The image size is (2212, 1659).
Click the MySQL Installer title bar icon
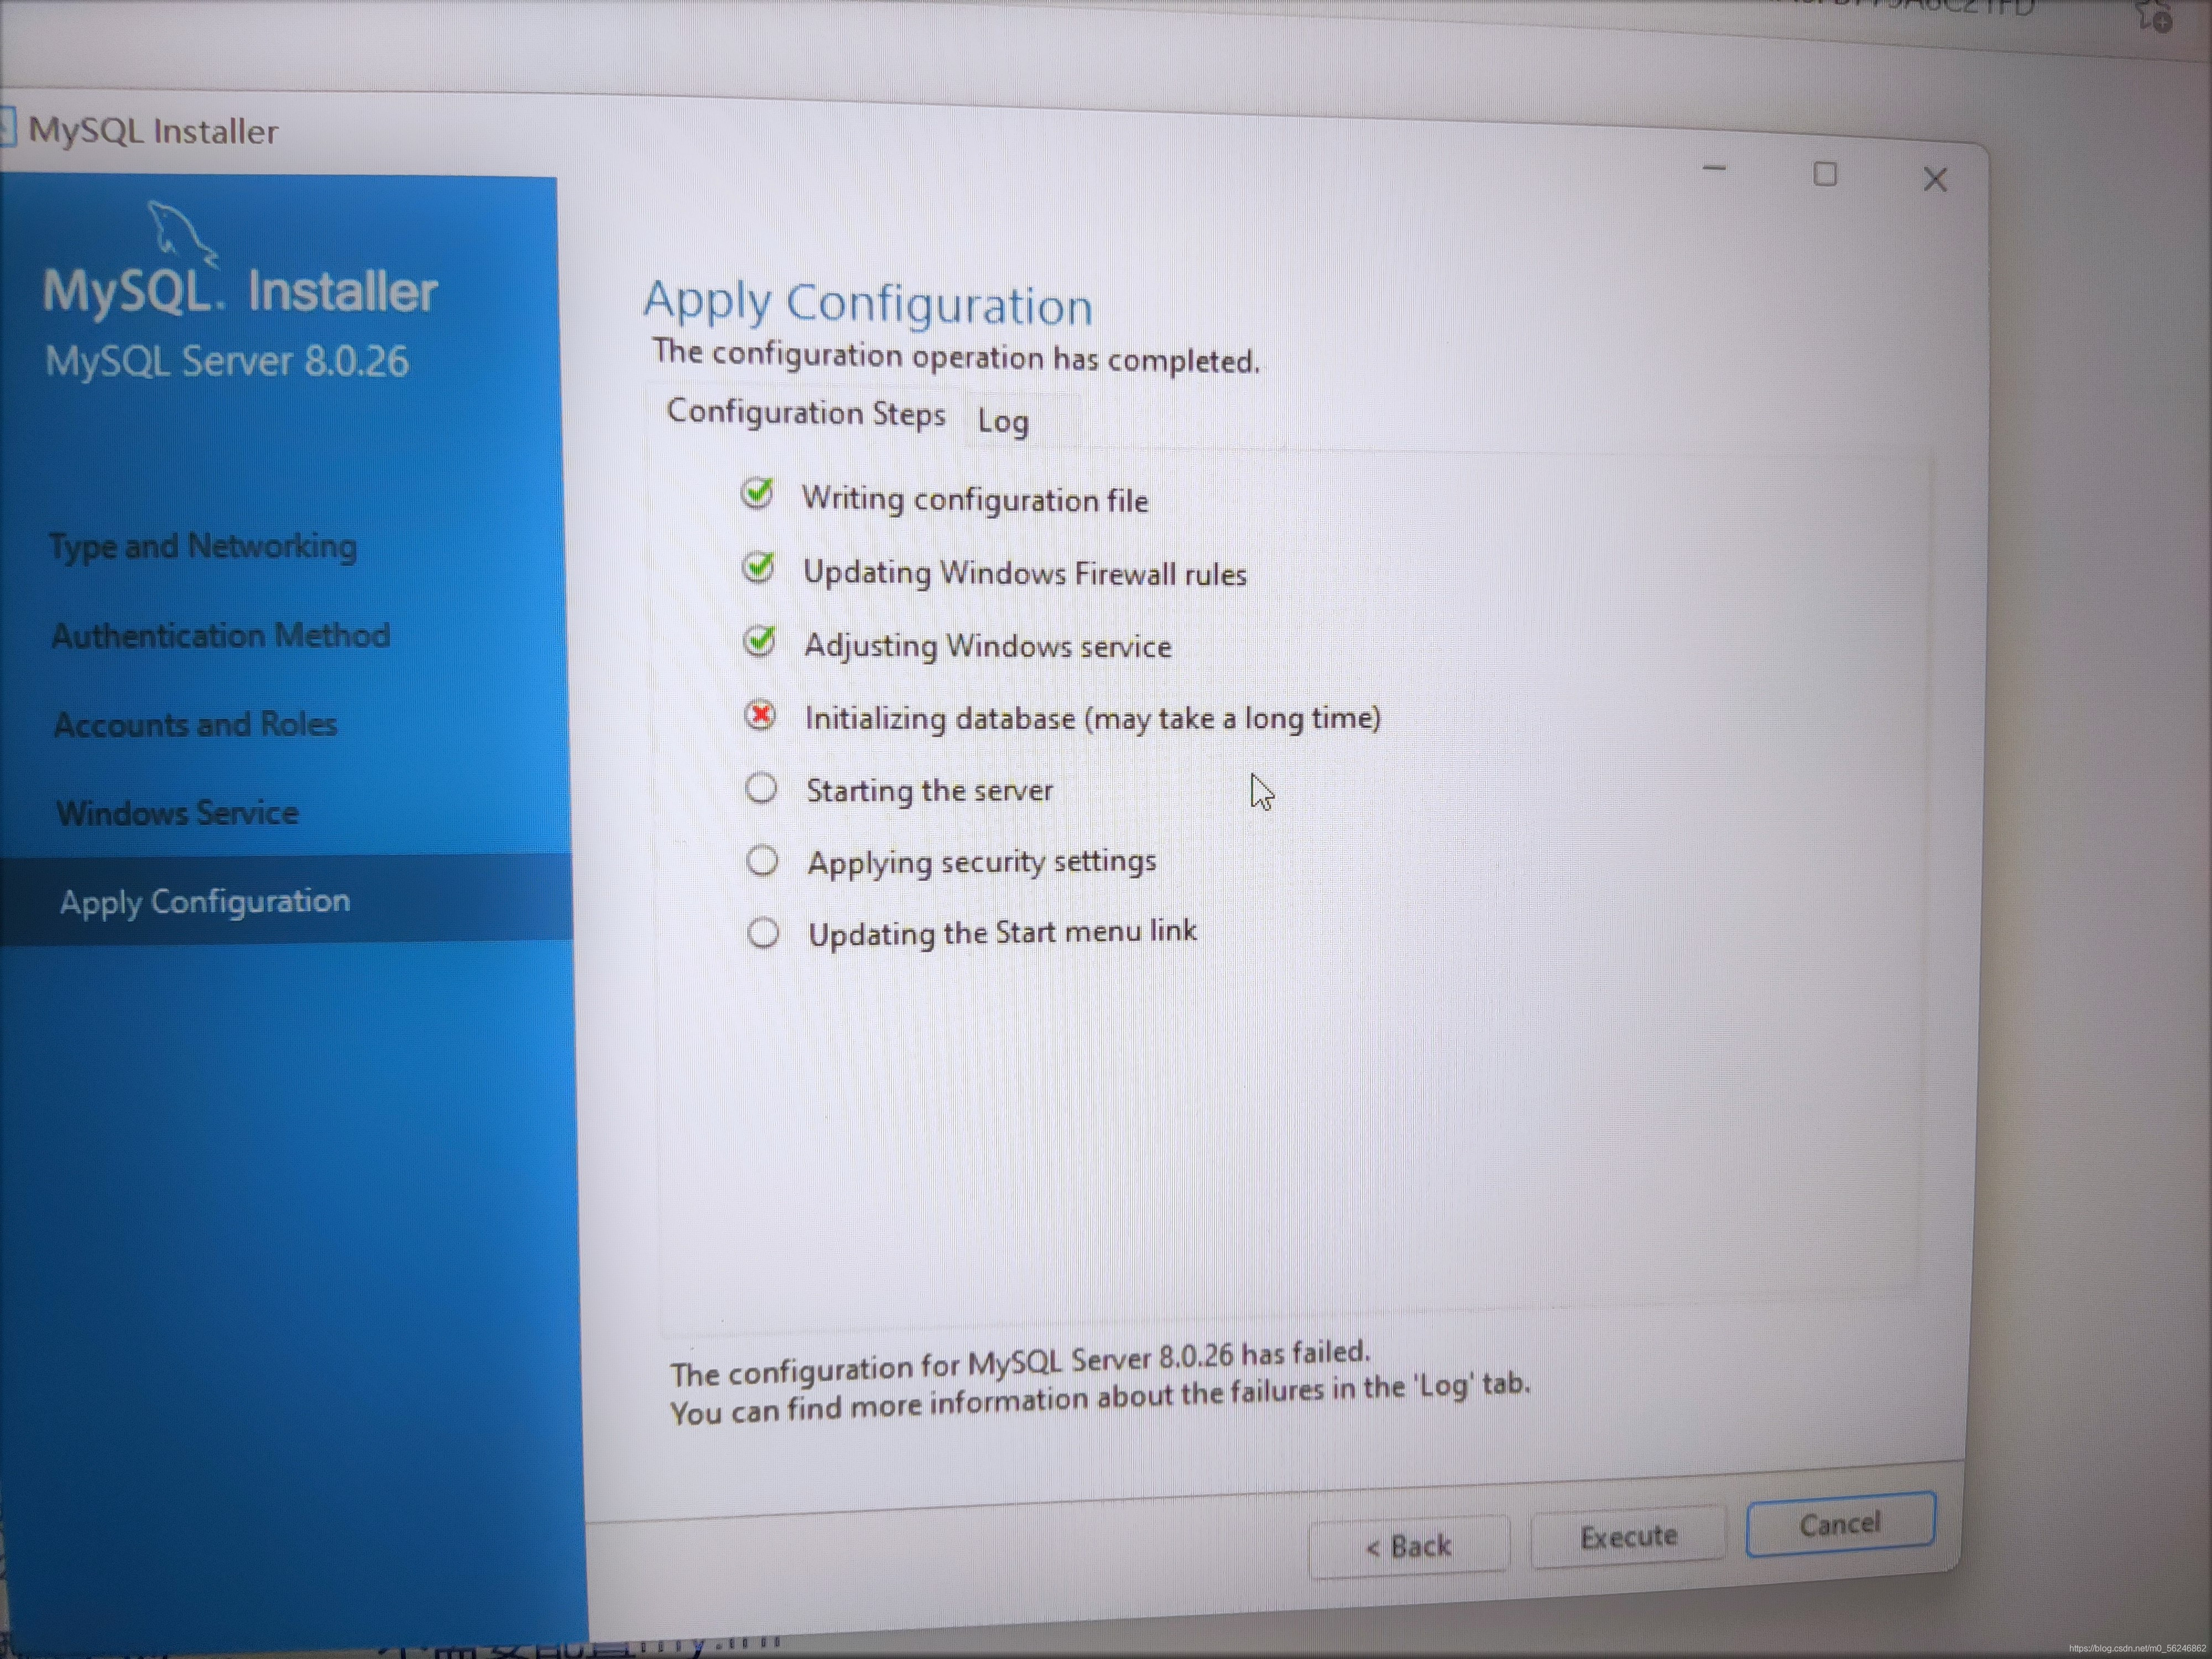[x=8, y=128]
